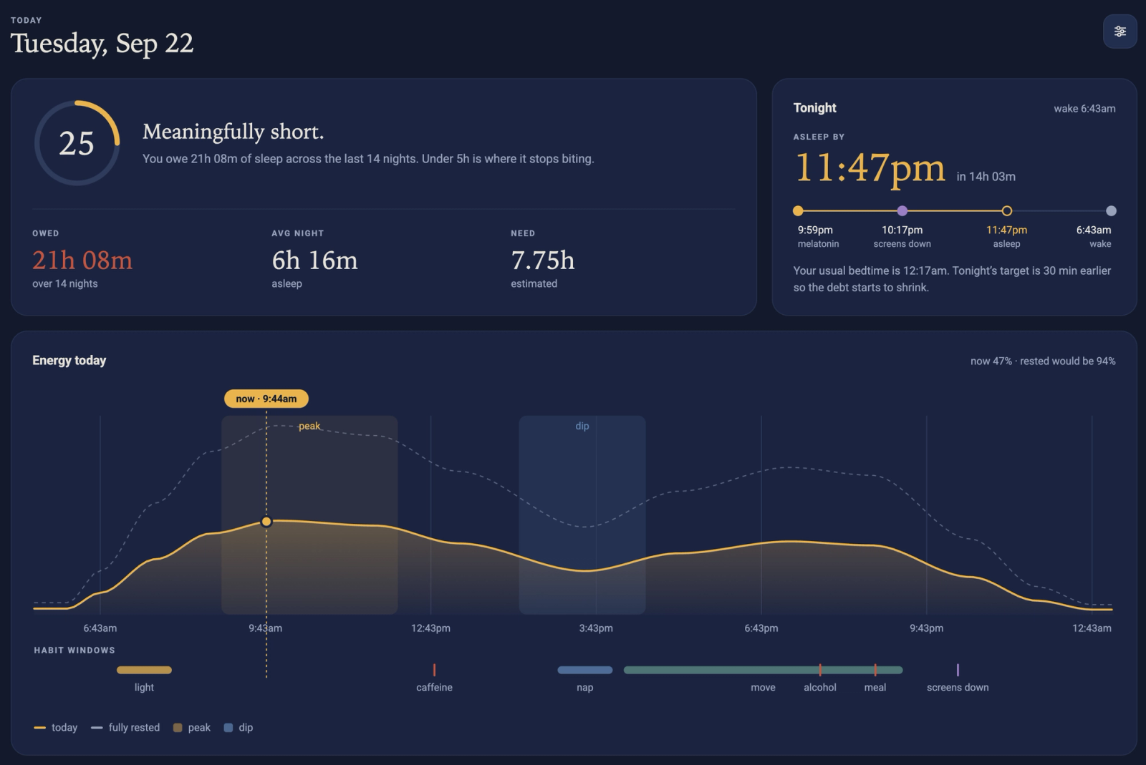Click the 3:43pm axis label
Screen dimensions: 1146x765
pyautogui.click(x=596, y=628)
